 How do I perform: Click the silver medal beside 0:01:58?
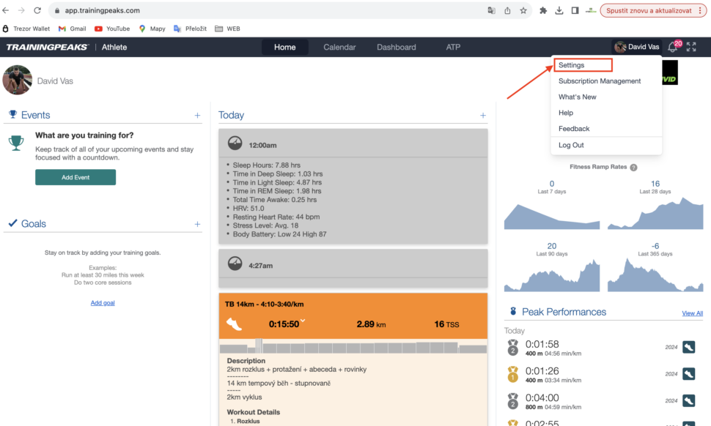coord(513,348)
